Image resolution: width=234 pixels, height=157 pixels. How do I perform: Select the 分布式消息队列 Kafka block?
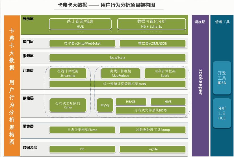pyautogui.click(x=68, y=105)
